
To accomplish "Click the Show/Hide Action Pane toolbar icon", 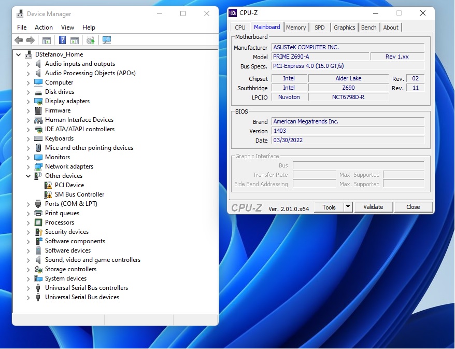I will point(75,40).
